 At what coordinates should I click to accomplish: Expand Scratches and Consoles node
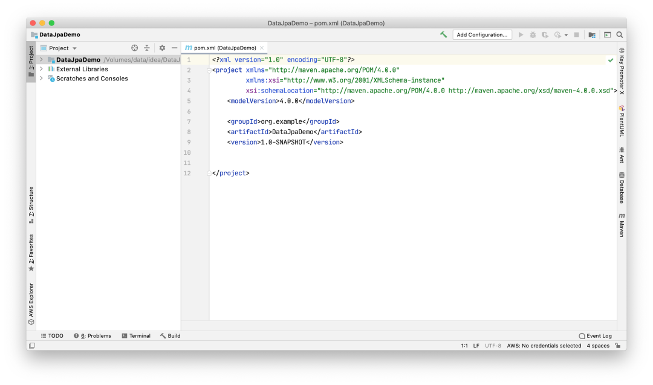[x=41, y=78]
